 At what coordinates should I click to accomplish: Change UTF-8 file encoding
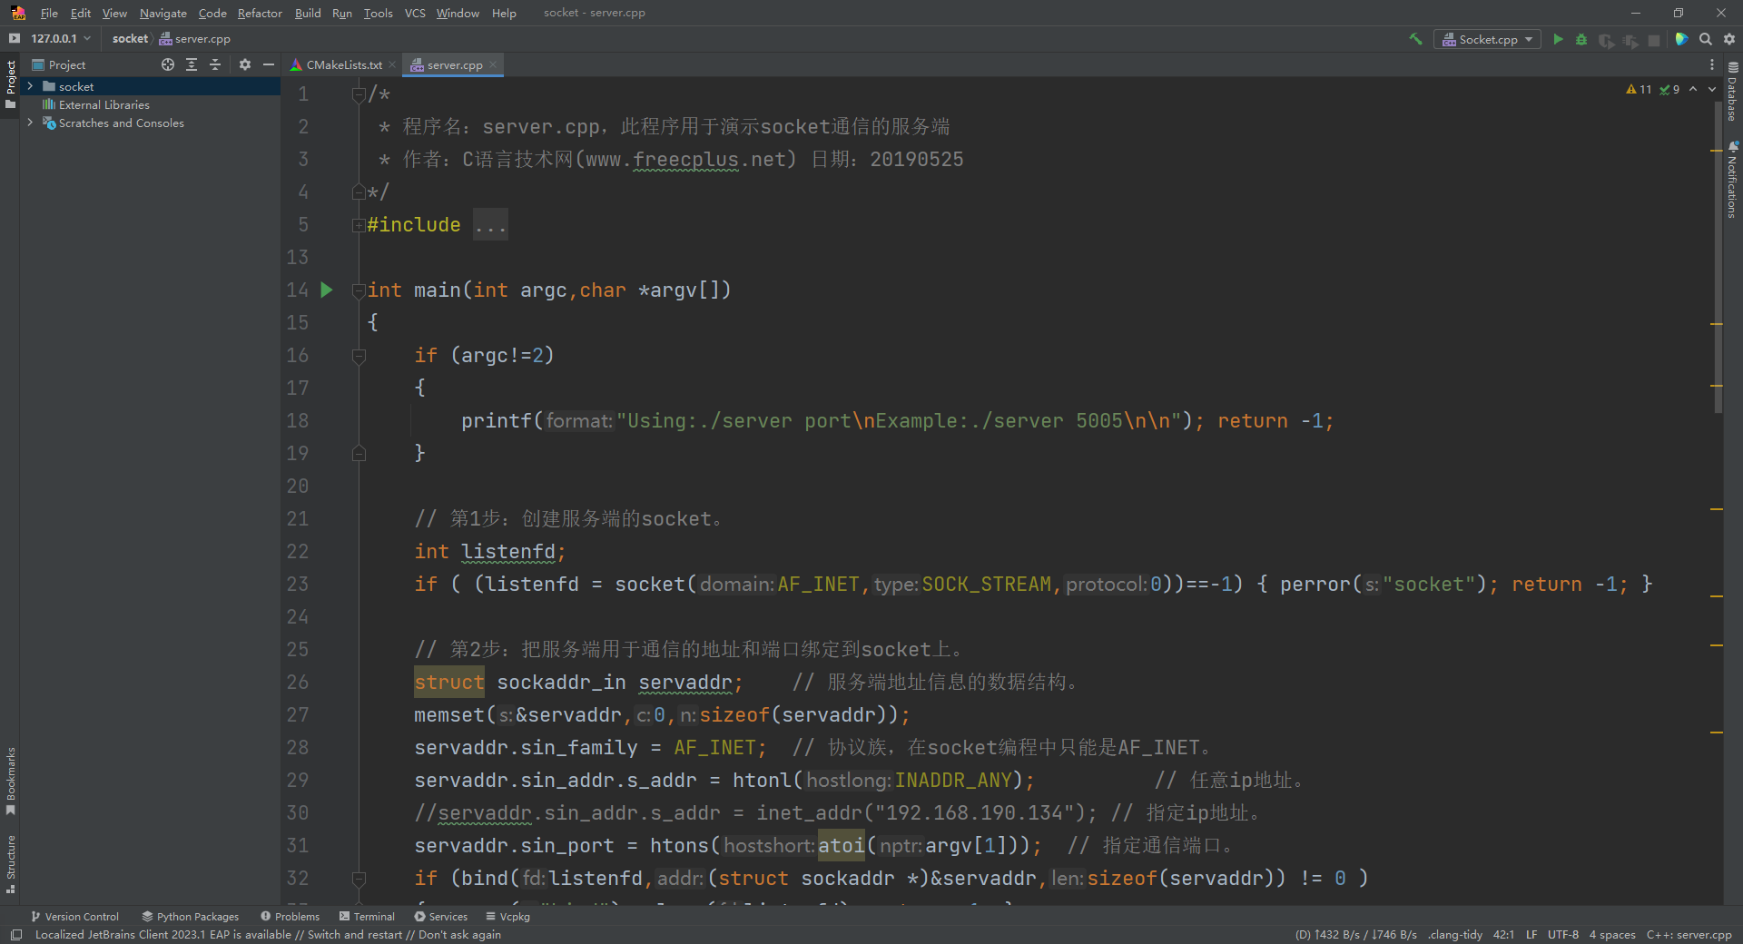1563,934
